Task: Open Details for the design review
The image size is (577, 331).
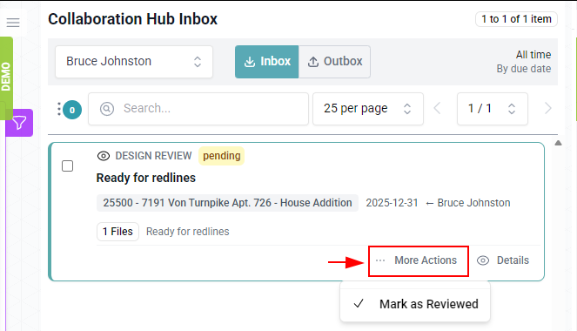Action: pyautogui.click(x=503, y=260)
